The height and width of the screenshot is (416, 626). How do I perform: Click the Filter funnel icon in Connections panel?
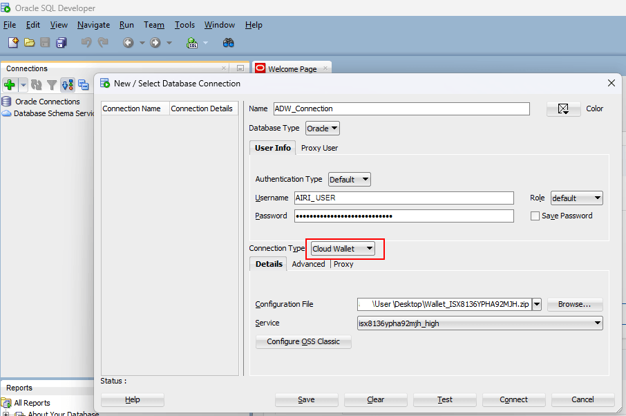click(52, 84)
